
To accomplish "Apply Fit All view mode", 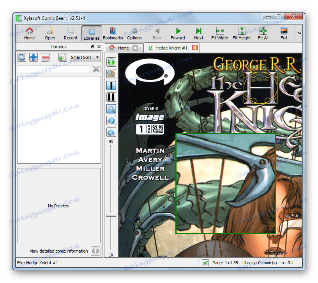I will pos(263,34).
